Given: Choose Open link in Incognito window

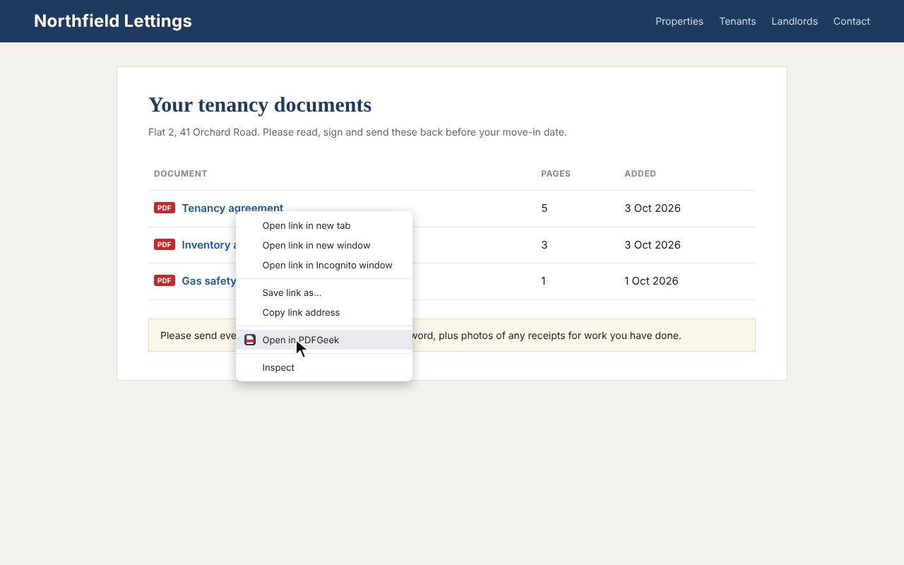Looking at the screenshot, I should tap(323, 266).
